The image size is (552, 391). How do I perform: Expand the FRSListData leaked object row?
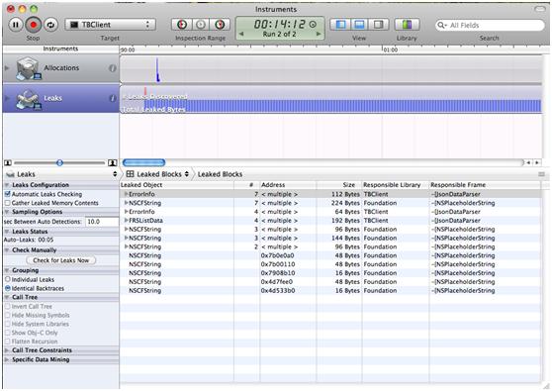[126, 221]
